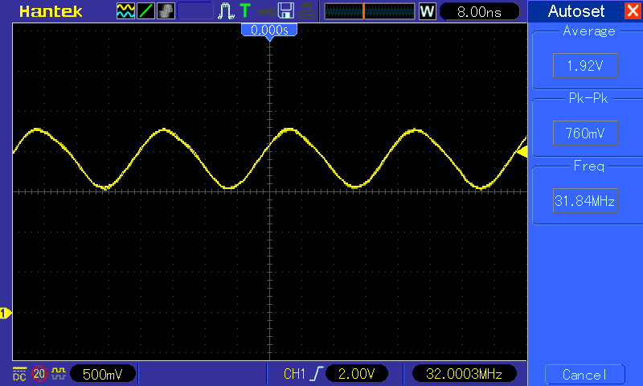Click the waveform memory position bar

pyautogui.click(x=370, y=12)
